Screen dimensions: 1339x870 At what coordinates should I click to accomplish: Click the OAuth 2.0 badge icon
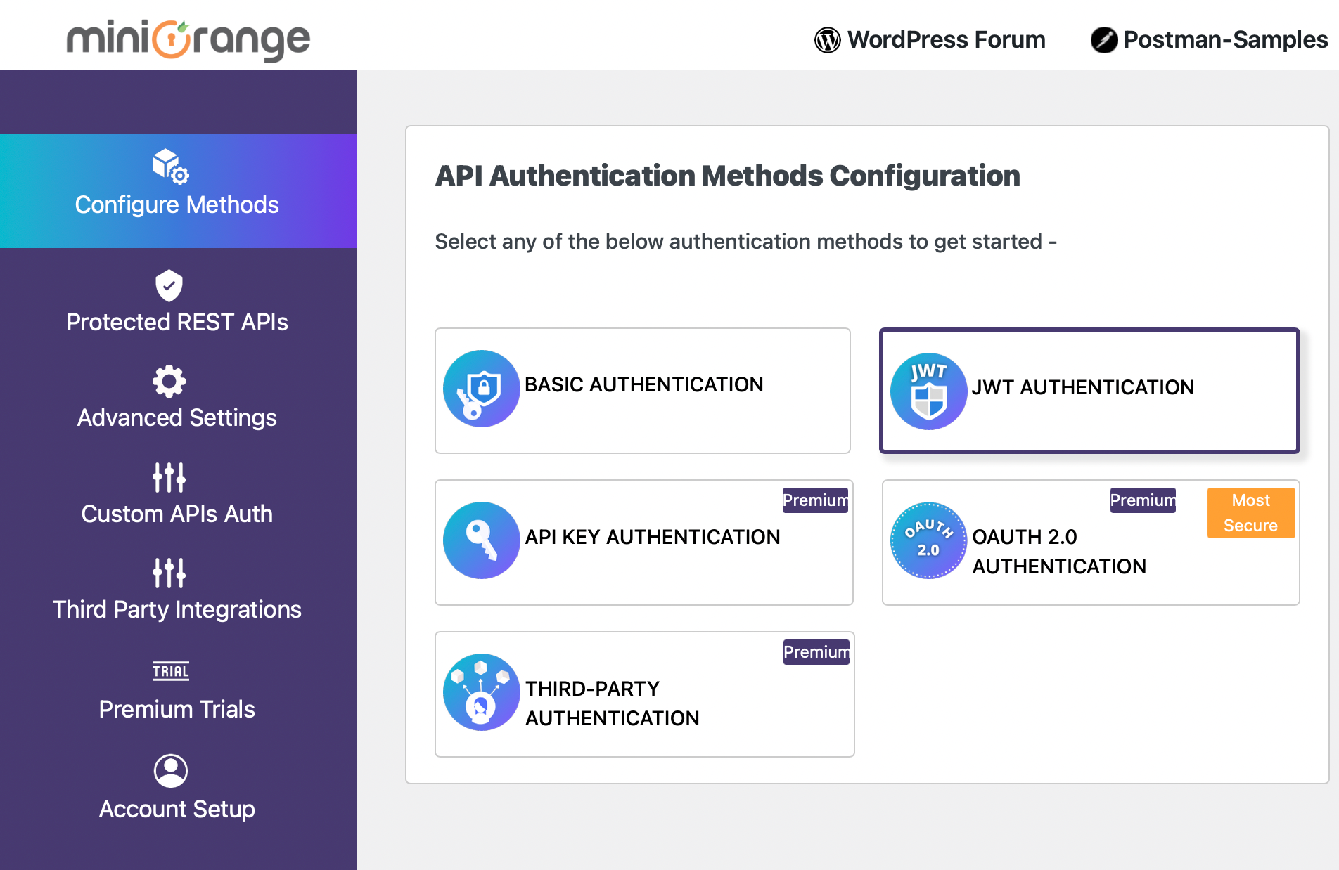pos(928,540)
